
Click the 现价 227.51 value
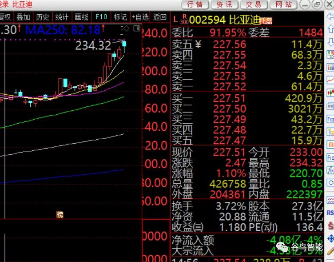[229, 152]
